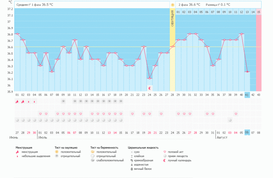Click the 'слабоположительный' pregnancy test legend icon

(93, 160)
